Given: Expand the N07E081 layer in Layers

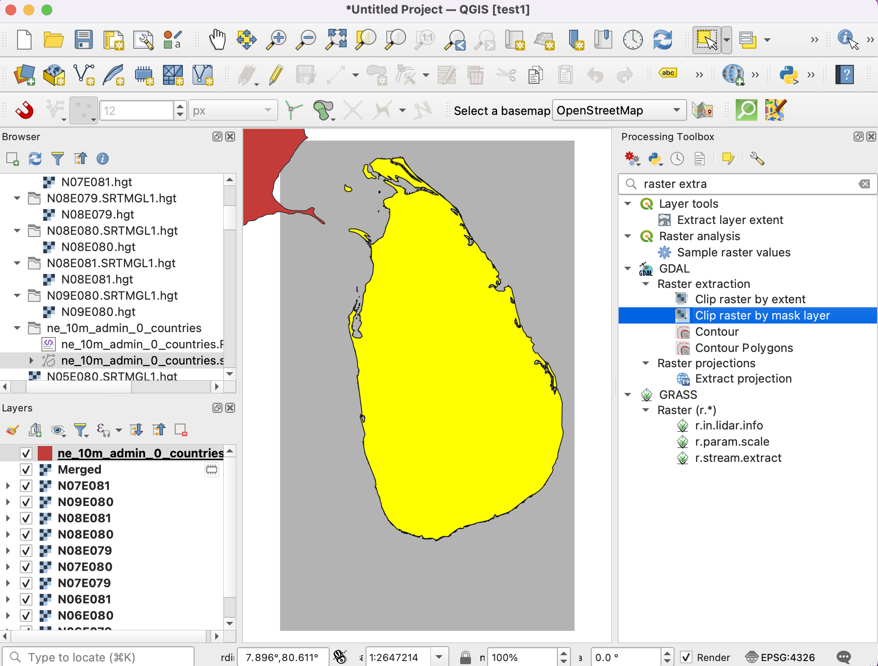Looking at the screenshot, I should pos(8,486).
